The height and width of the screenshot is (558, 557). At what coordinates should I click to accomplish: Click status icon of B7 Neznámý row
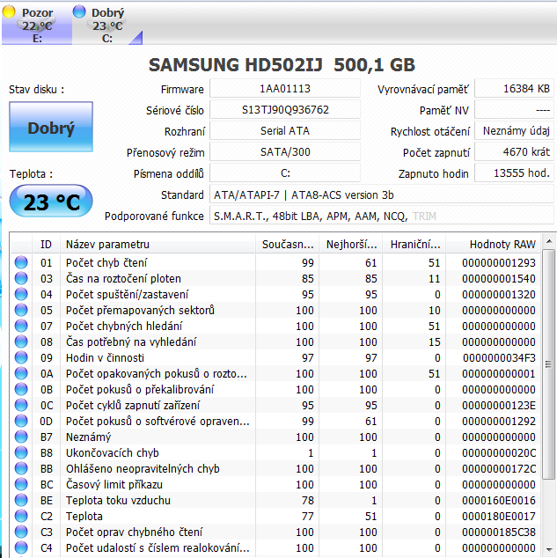pyautogui.click(x=21, y=437)
